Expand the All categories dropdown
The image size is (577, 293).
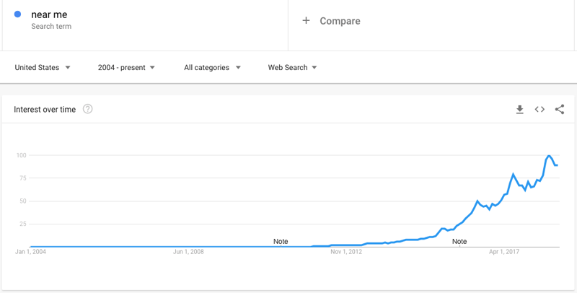(x=212, y=67)
